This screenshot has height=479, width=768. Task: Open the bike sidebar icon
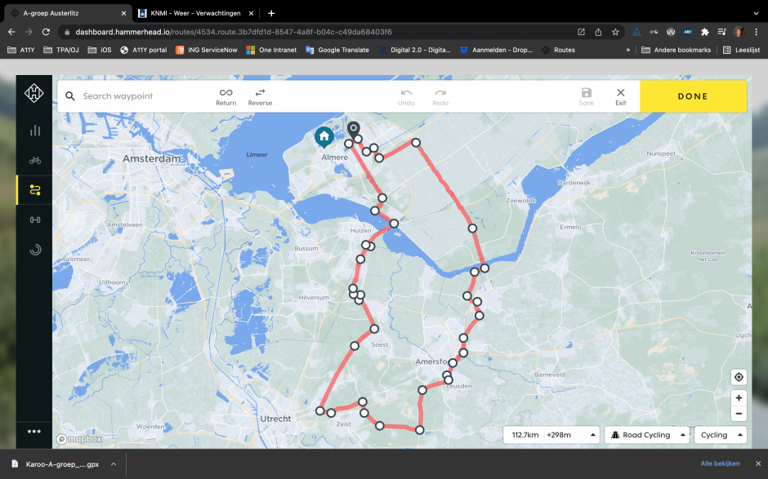34,160
